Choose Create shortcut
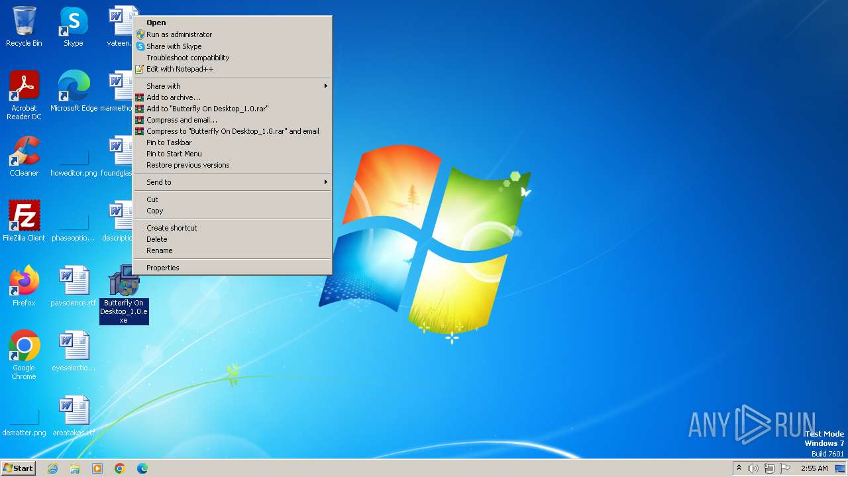The width and height of the screenshot is (848, 477). [233, 228]
